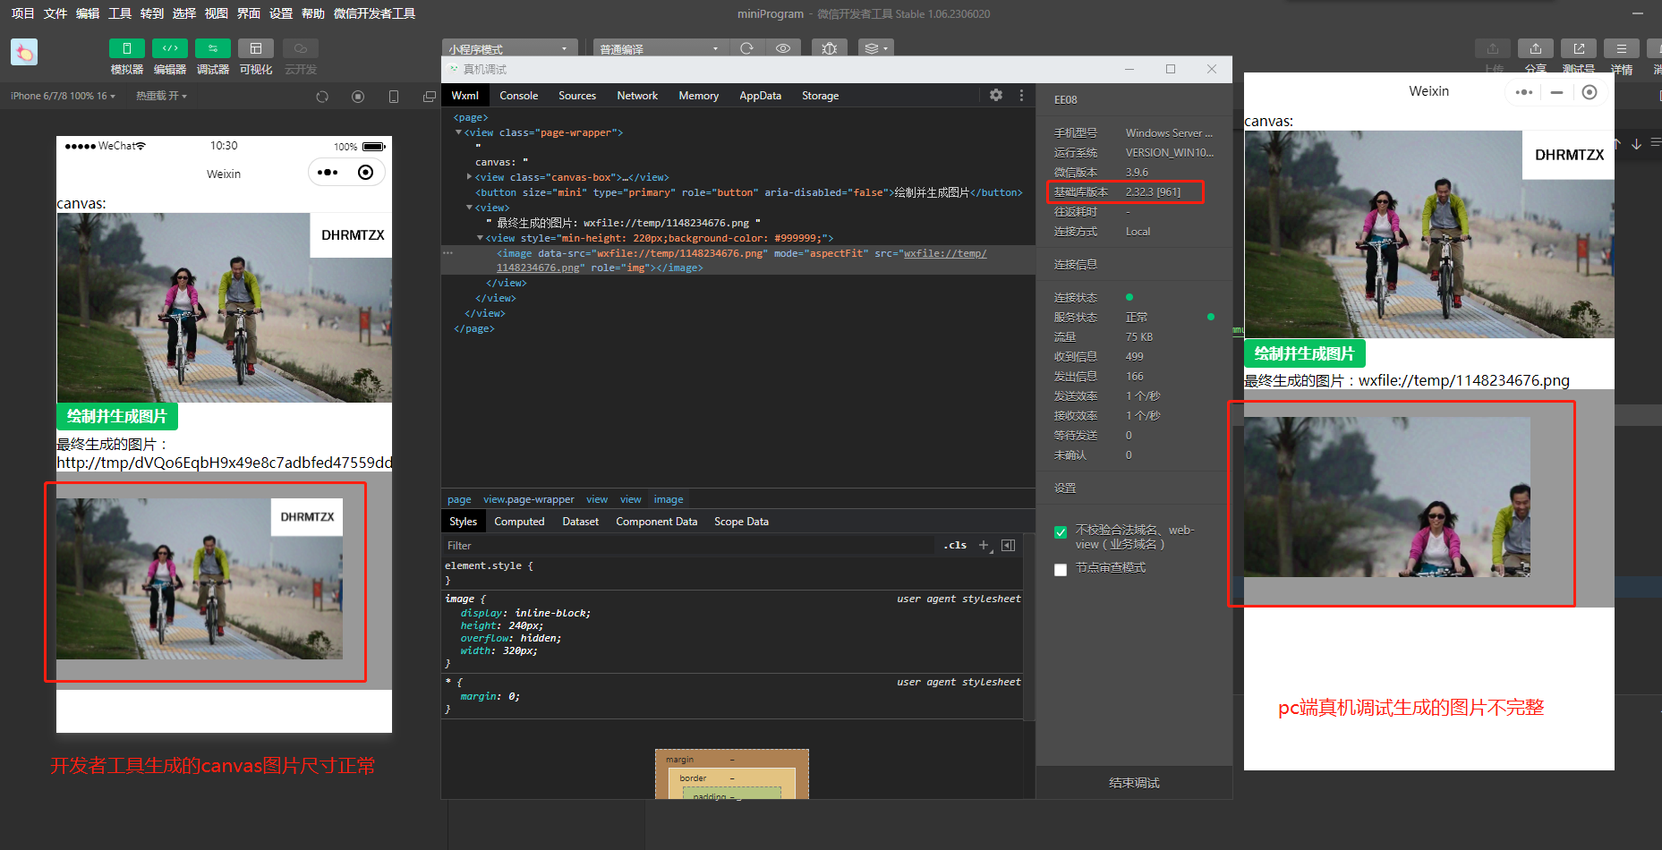Click the simulator rotate refresh icon
Viewport: 1662px width, 850px height.
point(322,97)
